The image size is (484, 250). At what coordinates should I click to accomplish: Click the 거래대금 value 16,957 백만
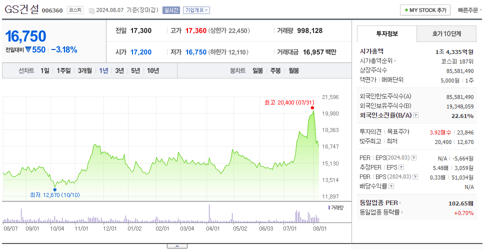(x=319, y=52)
